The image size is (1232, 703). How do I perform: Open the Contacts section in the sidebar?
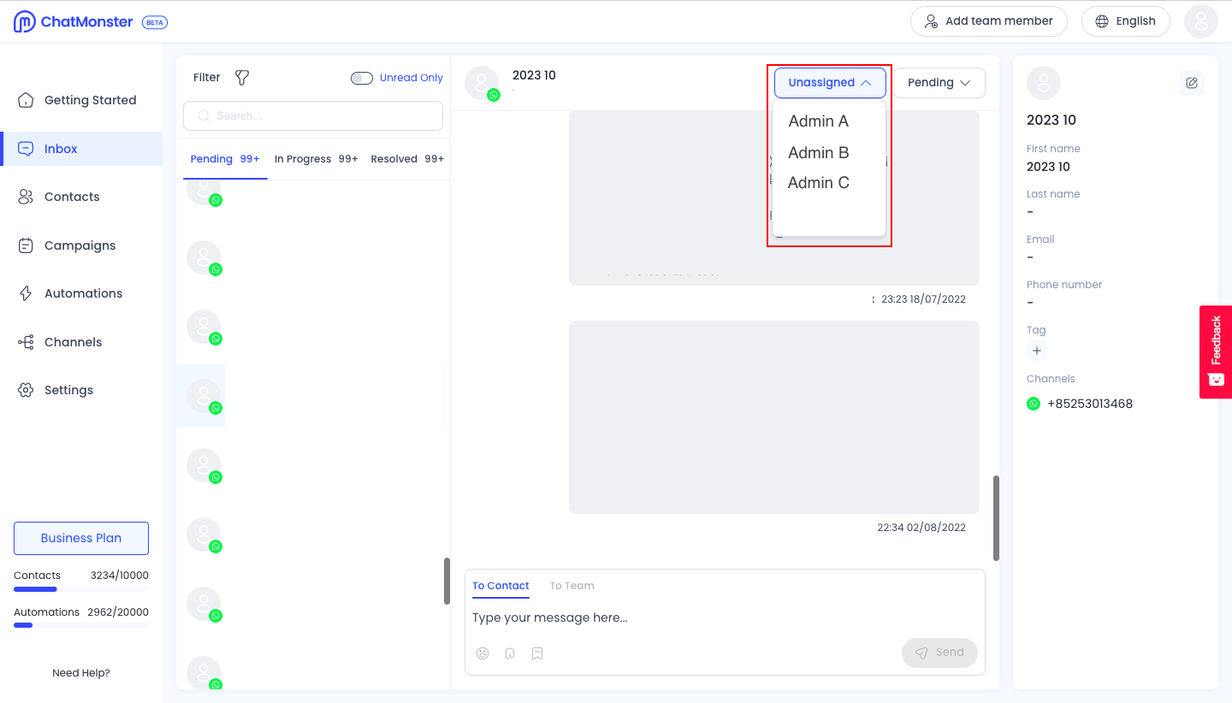71,197
